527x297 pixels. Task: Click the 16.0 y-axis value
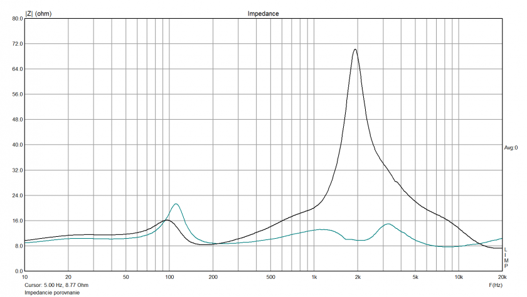[x=18, y=221]
